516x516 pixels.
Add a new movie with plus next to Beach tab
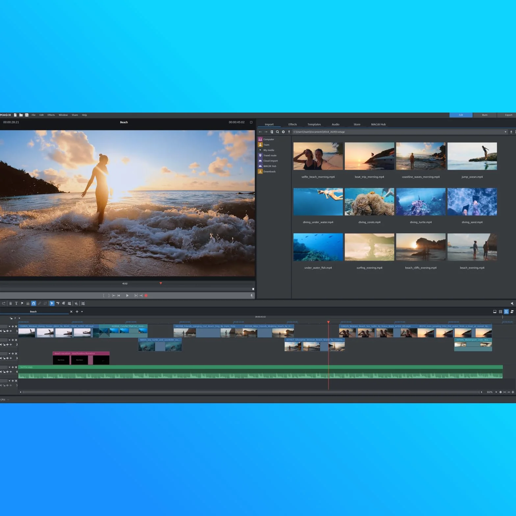pyautogui.click(x=77, y=312)
